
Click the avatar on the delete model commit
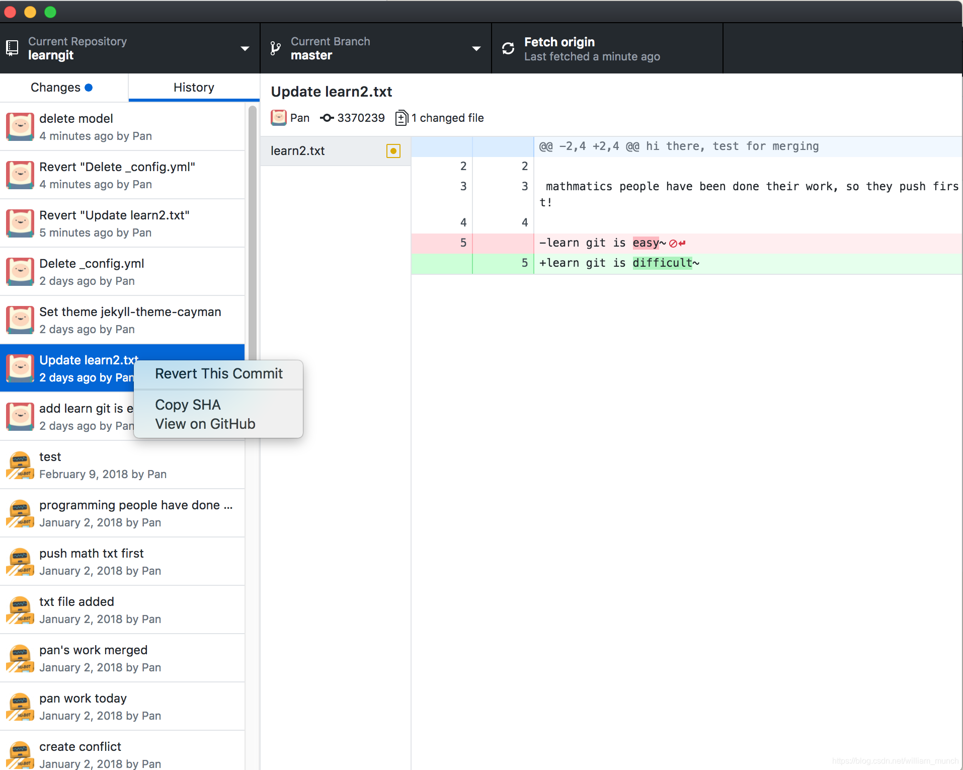pos(20,127)
